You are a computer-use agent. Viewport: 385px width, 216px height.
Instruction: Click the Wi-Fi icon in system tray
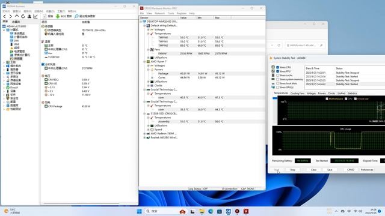coord(356,211)
